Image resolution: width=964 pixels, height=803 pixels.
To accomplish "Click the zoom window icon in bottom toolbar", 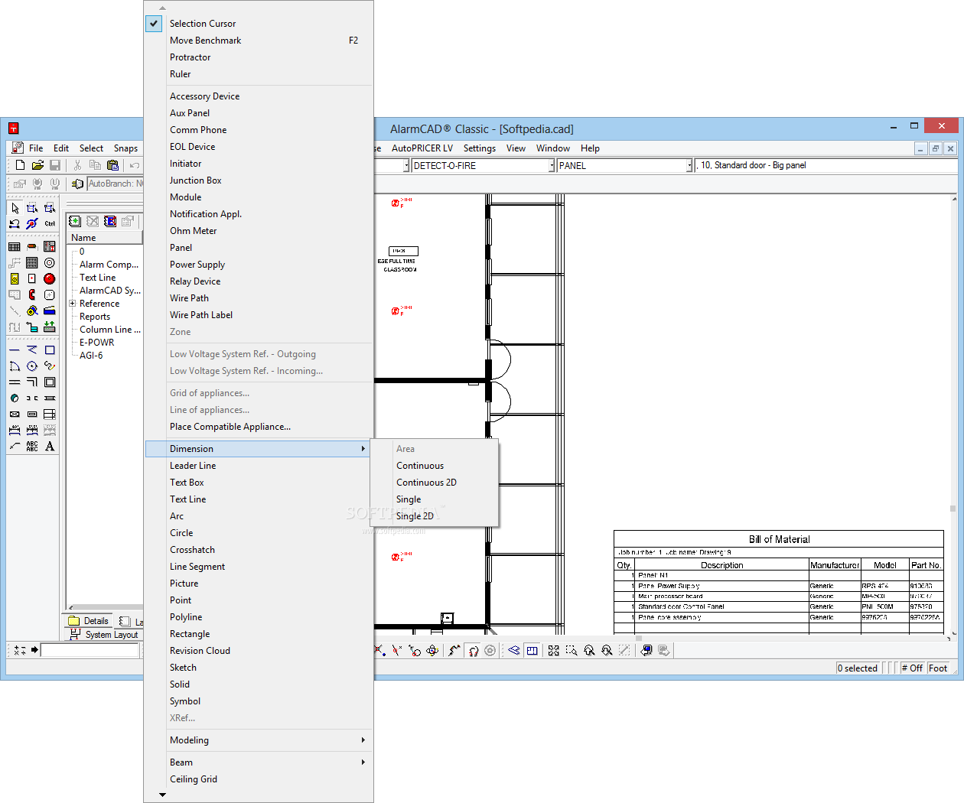I will tap(572, 650).
